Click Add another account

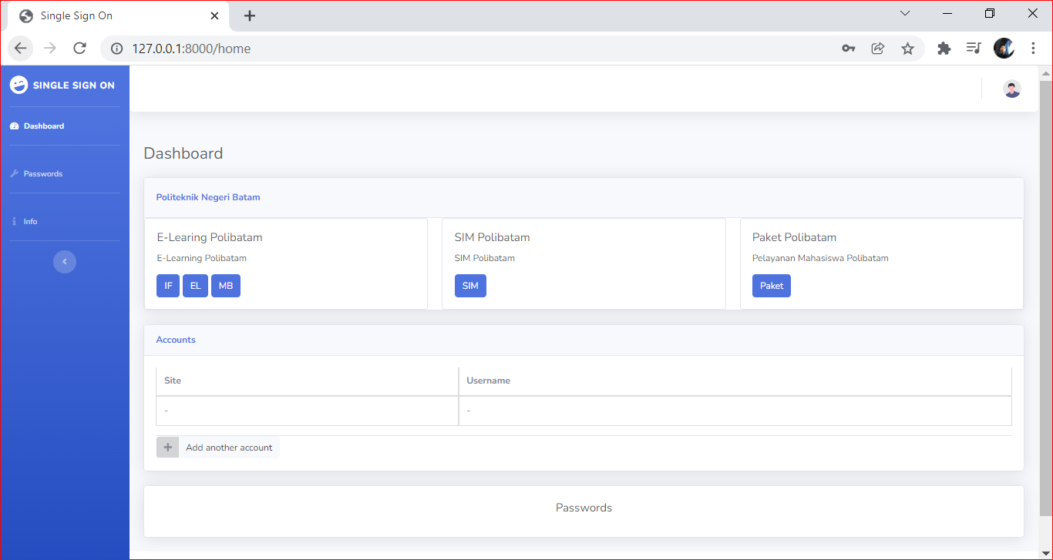click(218, 448)
